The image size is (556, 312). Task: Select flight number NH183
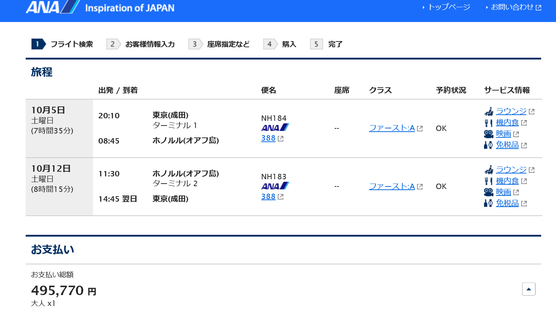click(274, 177)
